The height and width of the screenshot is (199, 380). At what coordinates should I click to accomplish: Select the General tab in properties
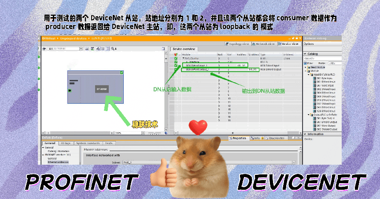(50, 143)
